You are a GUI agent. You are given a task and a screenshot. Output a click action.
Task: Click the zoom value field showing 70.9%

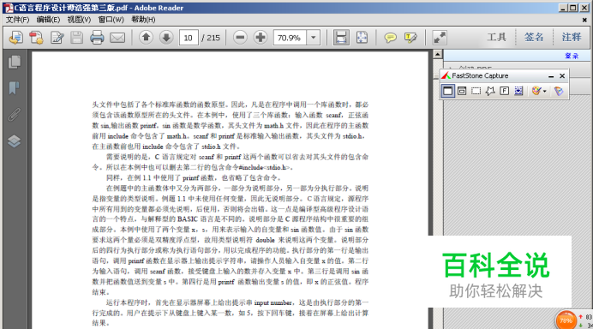pyautogui.click(x=290, y=38)
